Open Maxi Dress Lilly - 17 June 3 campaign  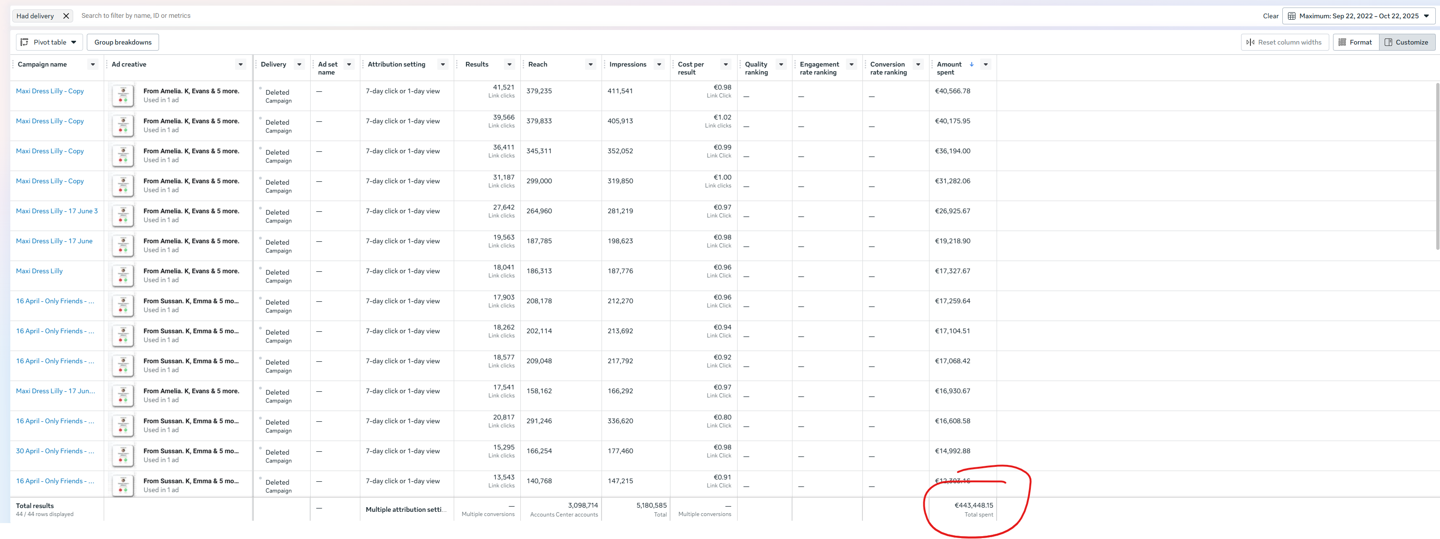[56, 211]
